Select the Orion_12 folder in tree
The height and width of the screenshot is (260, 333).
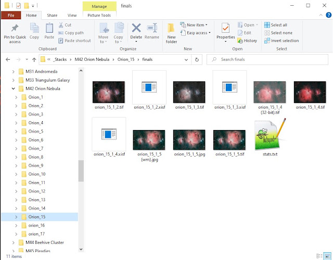37,191
